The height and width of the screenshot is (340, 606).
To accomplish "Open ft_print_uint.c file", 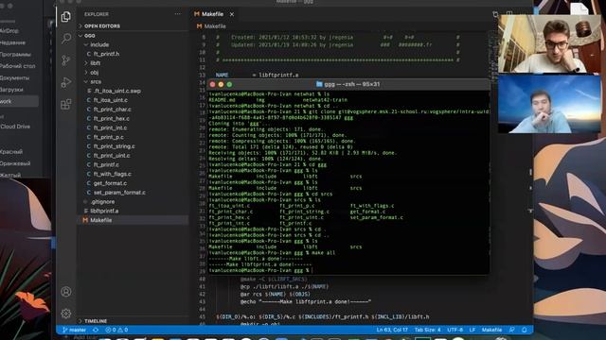I will pos(112,155).
